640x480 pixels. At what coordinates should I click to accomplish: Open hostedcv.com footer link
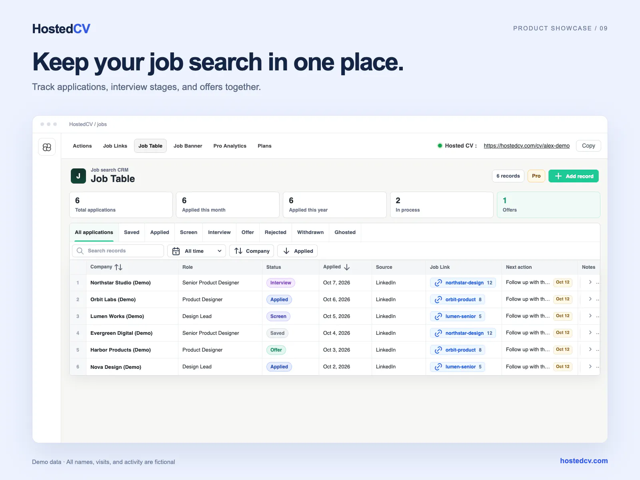pyautogui.click(x=584, y=461)
